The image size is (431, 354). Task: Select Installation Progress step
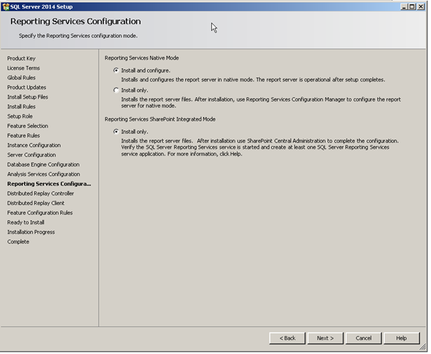pos(31,232)
